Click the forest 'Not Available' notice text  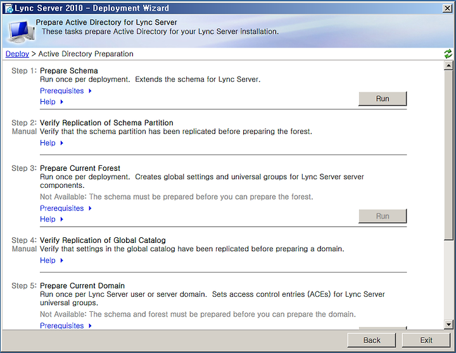coord(177,197)
